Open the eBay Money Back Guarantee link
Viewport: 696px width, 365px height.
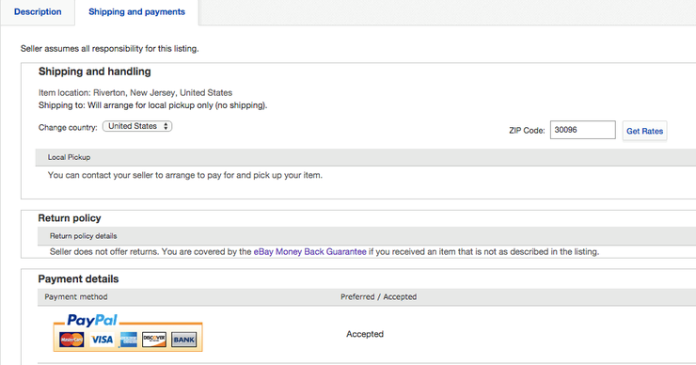pos(309,252)
